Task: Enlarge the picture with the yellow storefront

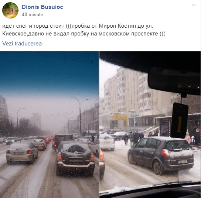Action: tap(150, 125)
